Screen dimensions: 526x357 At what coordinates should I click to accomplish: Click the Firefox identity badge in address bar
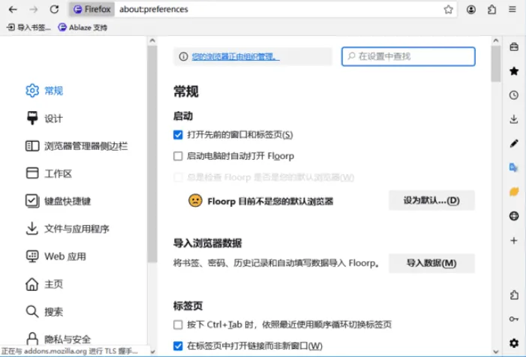[92, 10]
